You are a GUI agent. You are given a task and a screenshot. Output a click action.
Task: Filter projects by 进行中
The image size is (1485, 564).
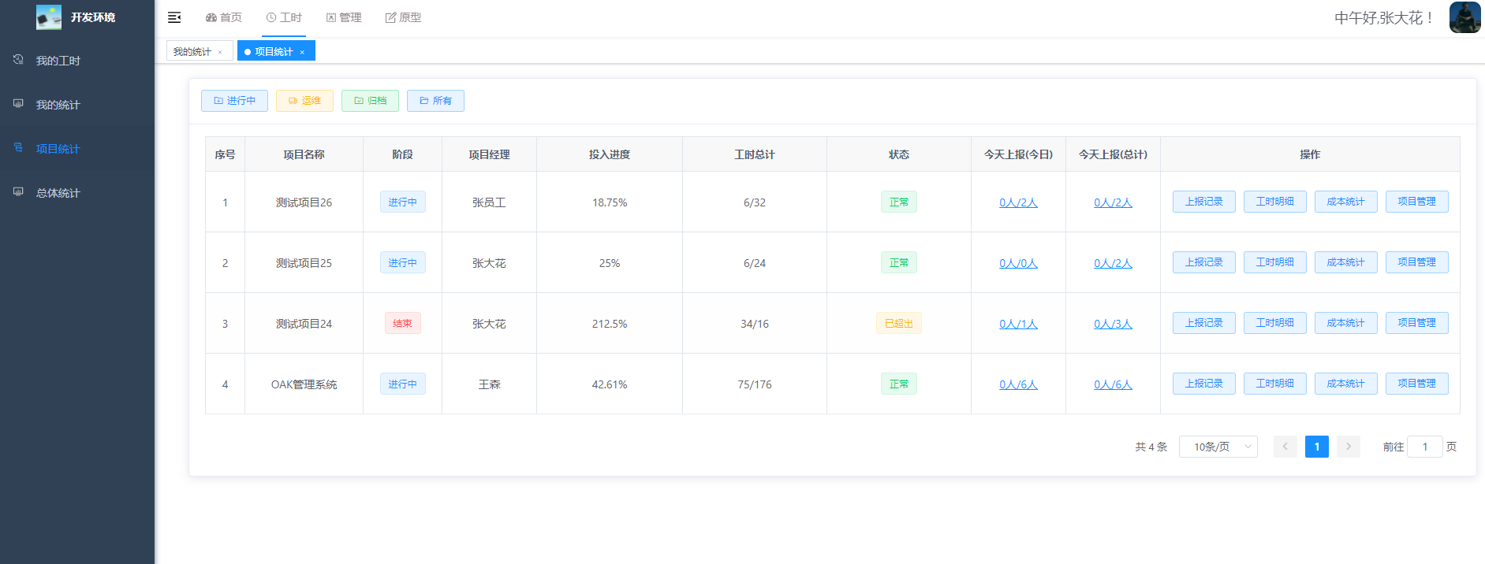(x=234, y=101)
